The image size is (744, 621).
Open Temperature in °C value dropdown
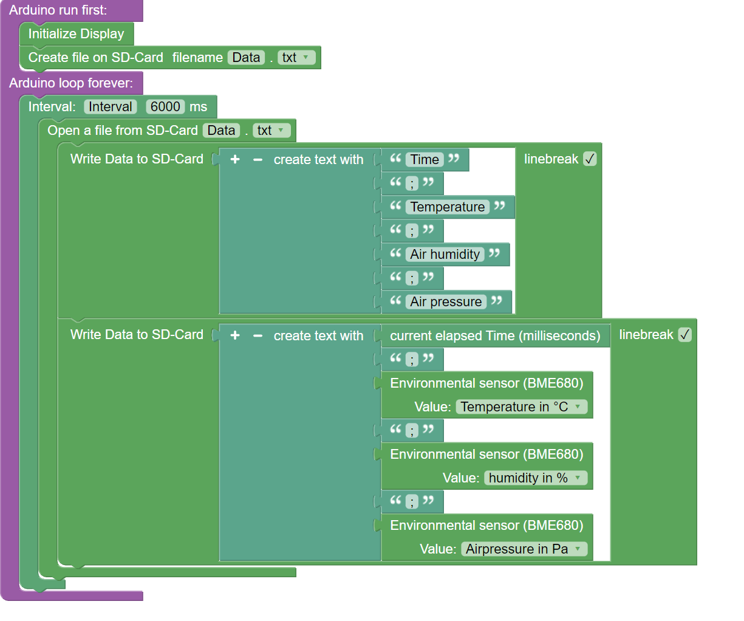522,407
